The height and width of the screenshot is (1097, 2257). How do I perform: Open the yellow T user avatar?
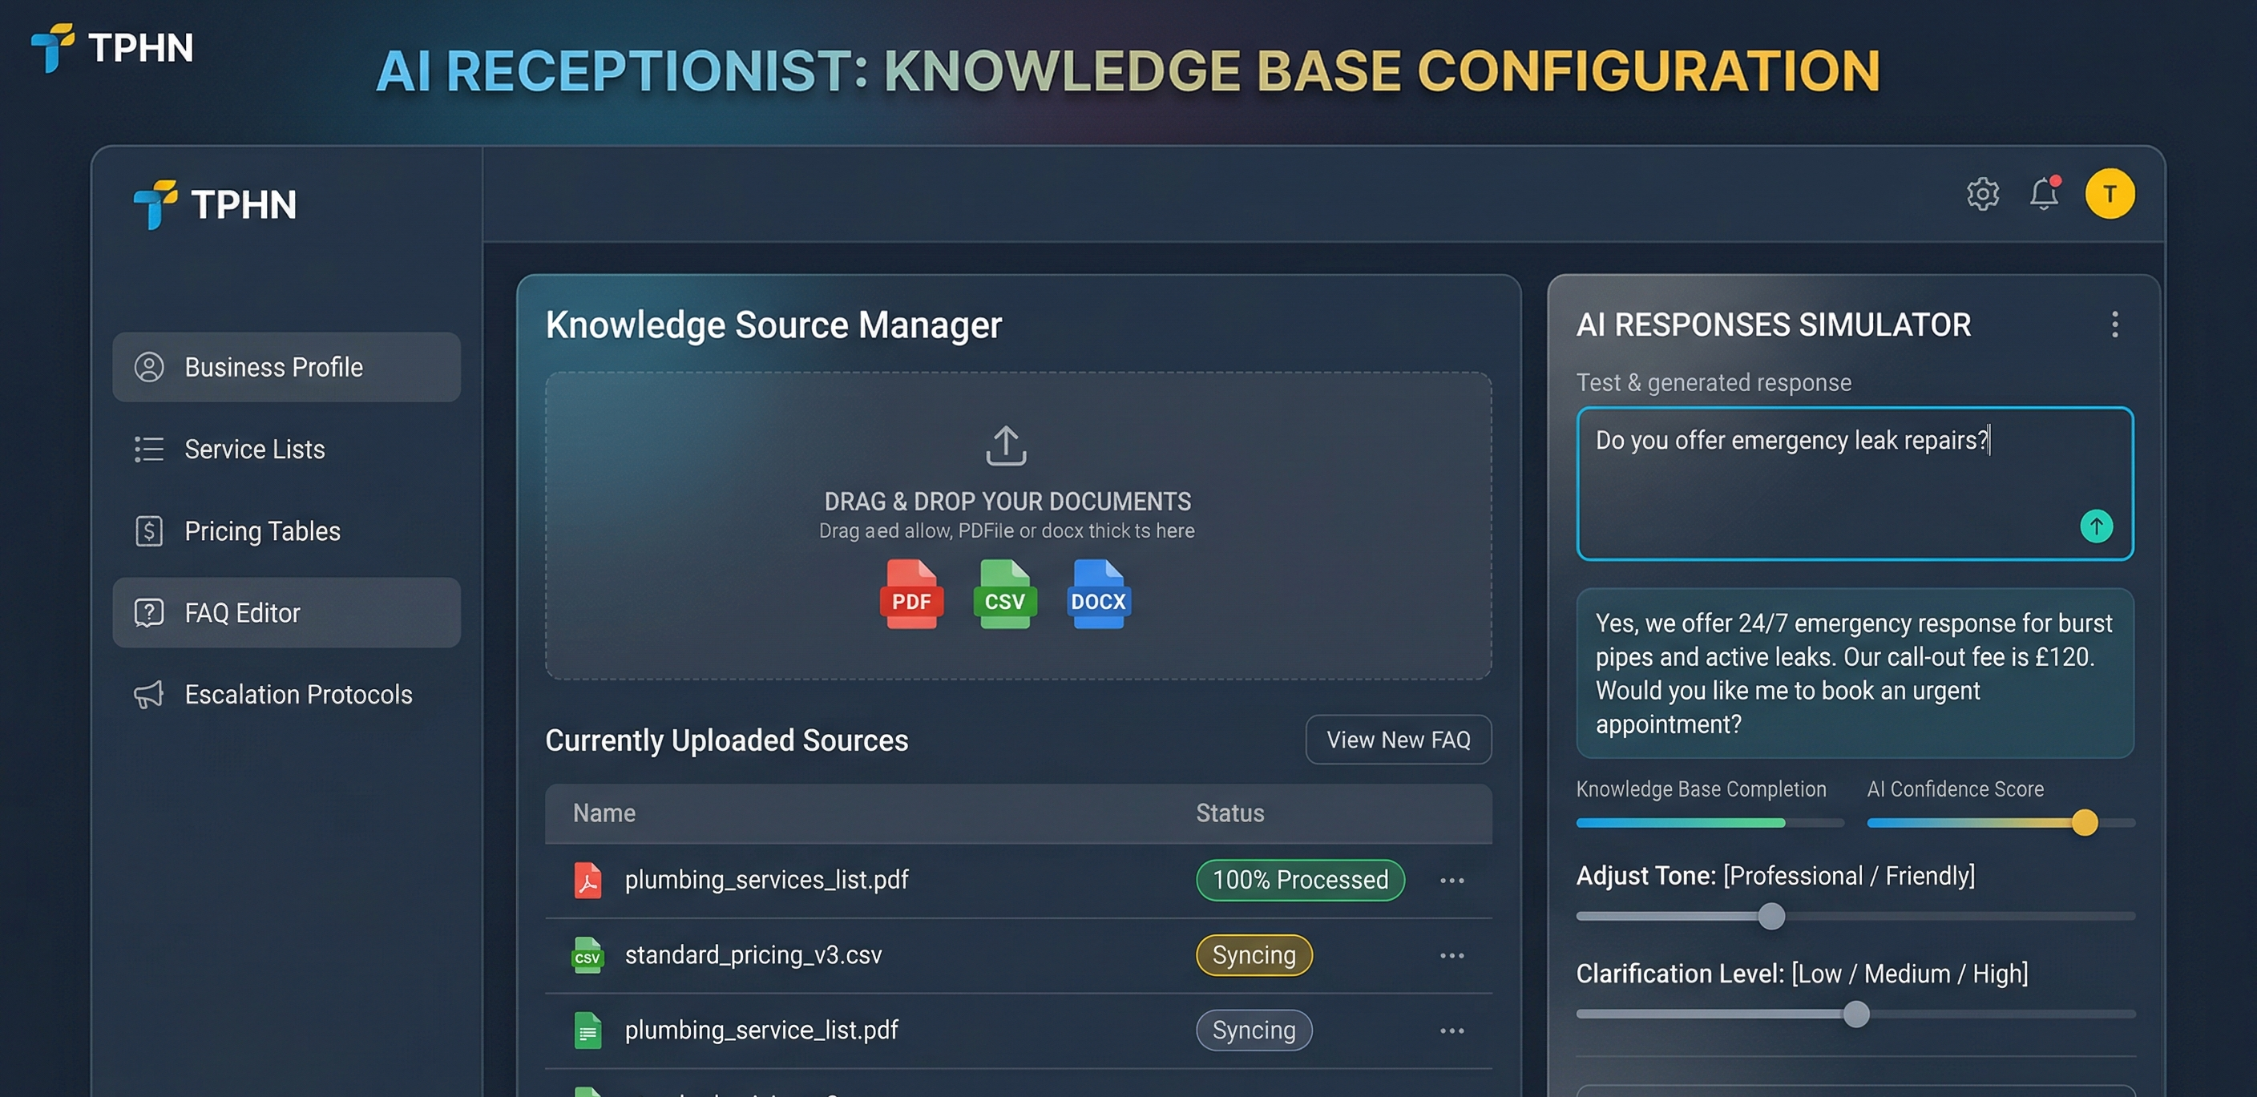point(2110,194)
